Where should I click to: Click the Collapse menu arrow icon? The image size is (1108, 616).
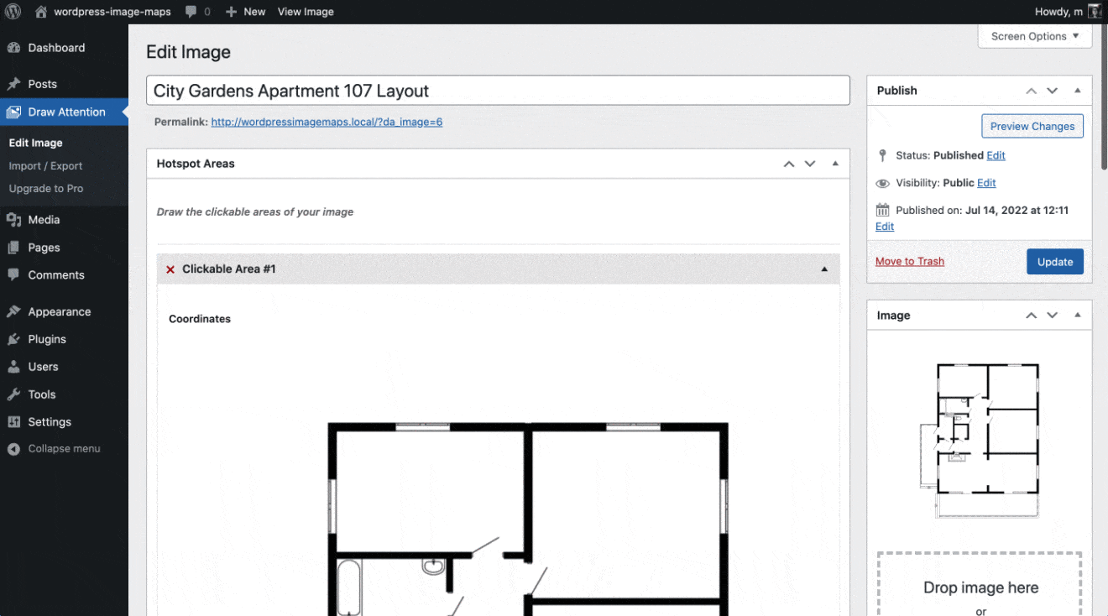(x=13, y=449)
